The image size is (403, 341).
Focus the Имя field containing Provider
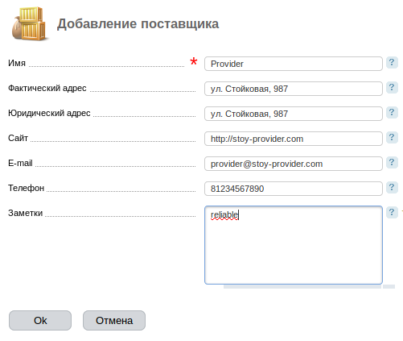294,64
